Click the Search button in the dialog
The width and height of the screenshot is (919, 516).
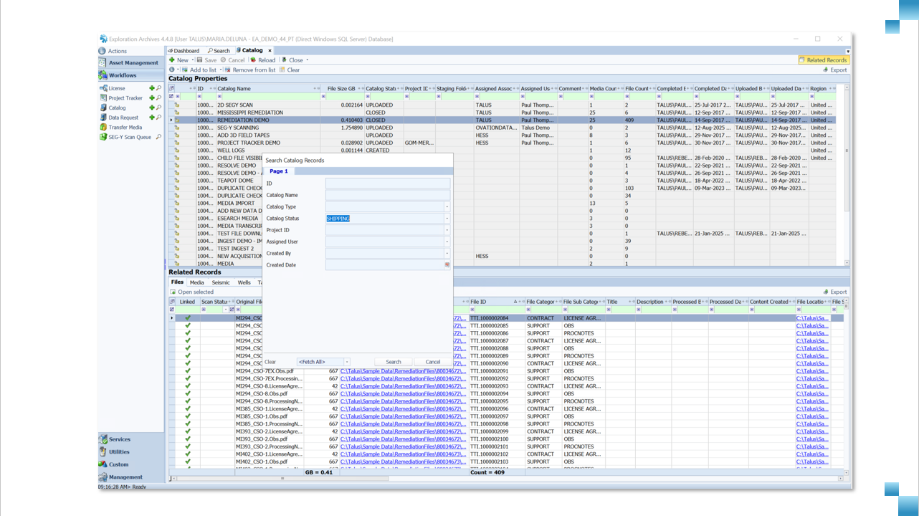[x=393, y=362]
